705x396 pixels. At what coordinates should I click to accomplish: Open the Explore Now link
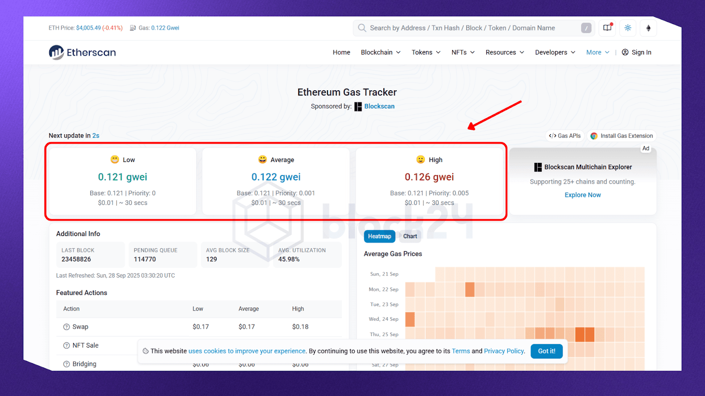click(x=583, y=195)
